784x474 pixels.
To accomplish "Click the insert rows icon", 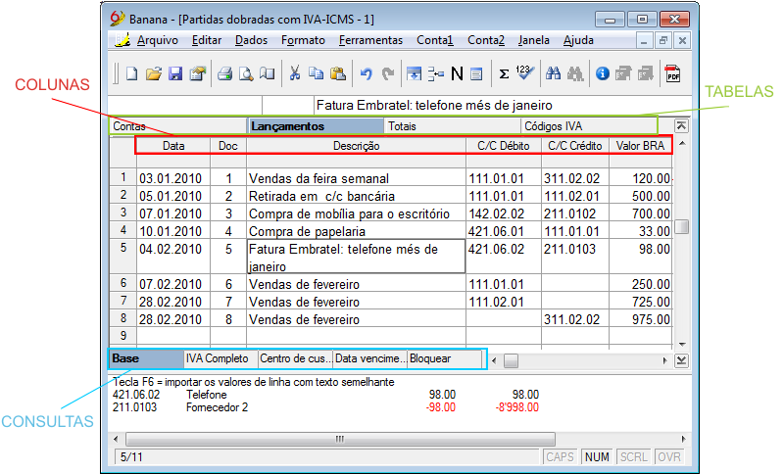I will click(414, 73).
